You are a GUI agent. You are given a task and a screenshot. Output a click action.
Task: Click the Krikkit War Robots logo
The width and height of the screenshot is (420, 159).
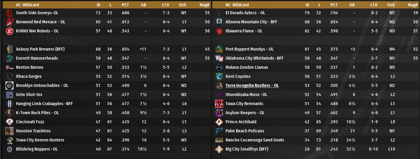9,31
